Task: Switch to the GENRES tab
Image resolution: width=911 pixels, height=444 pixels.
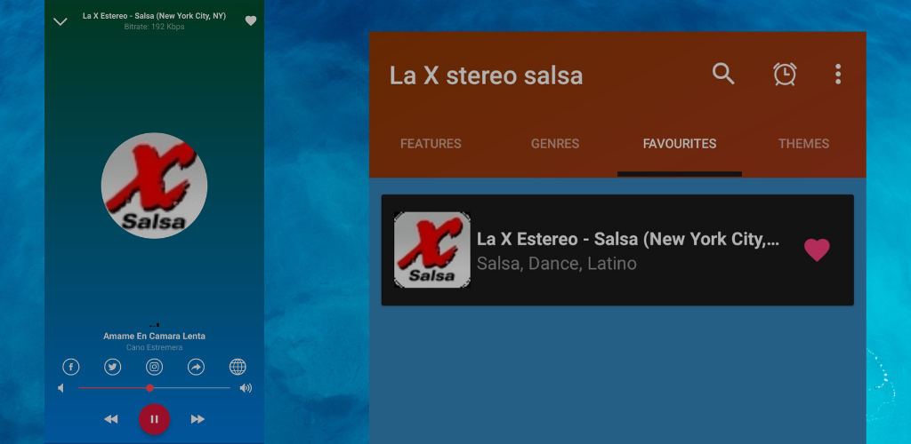Action: [x=555, y=144]
